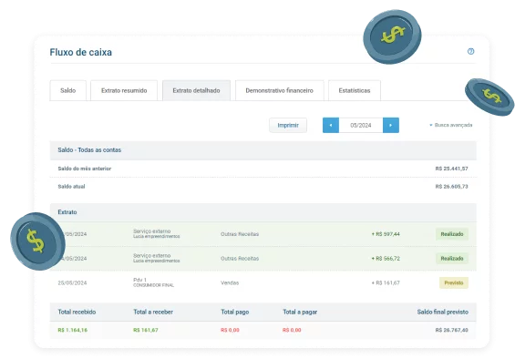Click the help question mark icon

pyautogui.click(x=470, y=51)
